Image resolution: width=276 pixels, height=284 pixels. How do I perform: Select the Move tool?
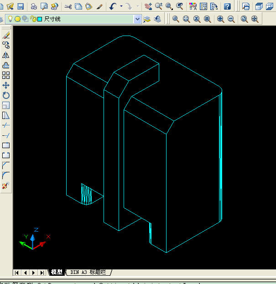coord(6,85)
